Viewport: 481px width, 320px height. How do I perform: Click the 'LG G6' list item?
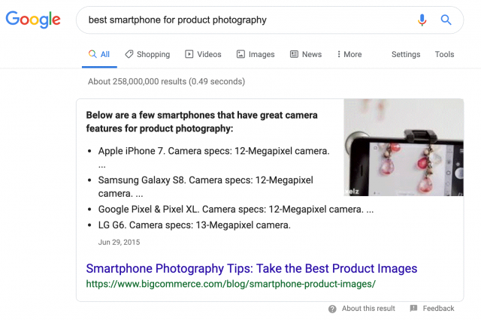tap(194, 225)
